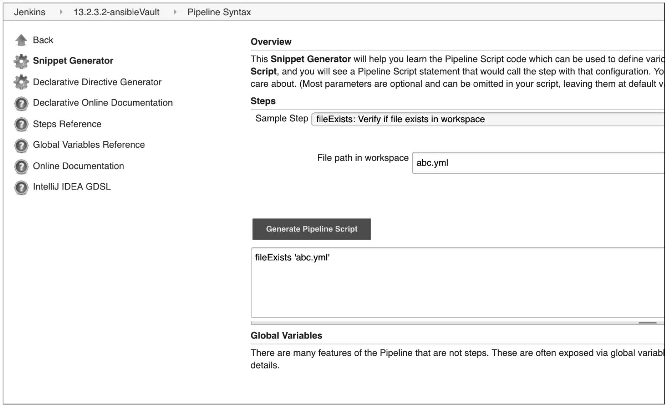Viewport: 666px width, 405px height.
Task: Open 13.2.3.2-ansibleVault breadcrumb link
Action: [x=116, y=12]
